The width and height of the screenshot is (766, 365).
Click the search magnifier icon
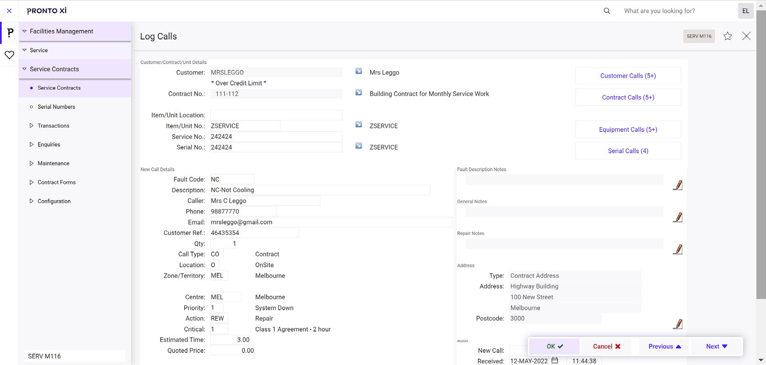pos(607,11)
